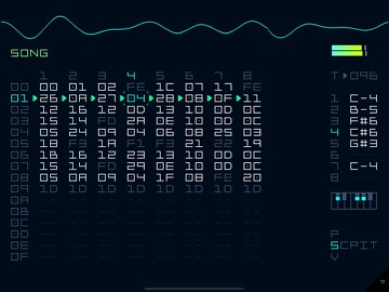Select chain 1A in row 05
Image resolution: width=389 pixels, height=292 pixels.
coord(107,144)
